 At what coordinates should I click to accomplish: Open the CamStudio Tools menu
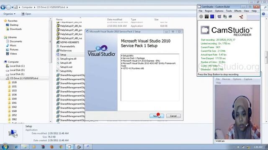point(229,11)
